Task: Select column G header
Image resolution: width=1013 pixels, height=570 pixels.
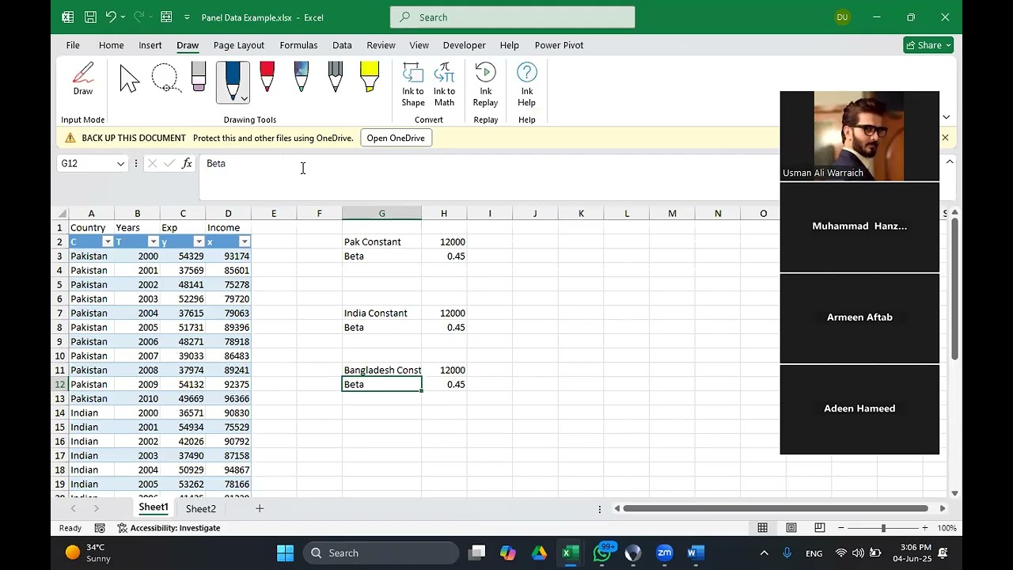Action: pyautogui.click(x=381, y=214)
